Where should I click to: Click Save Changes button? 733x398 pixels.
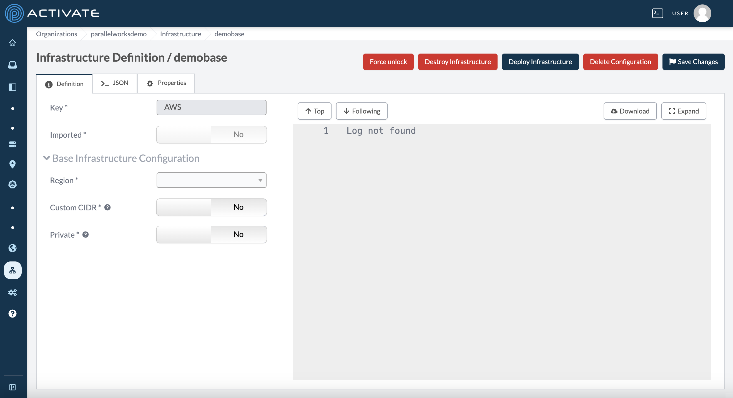pyautogui.click(x=693, y=61)
